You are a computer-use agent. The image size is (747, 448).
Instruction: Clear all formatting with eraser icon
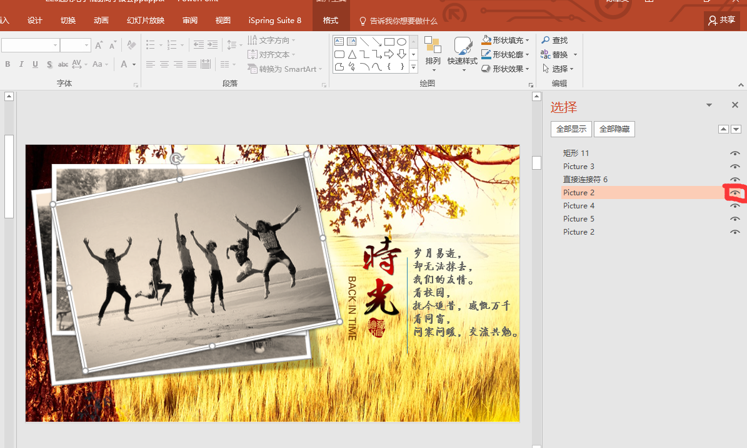point(131,45)
